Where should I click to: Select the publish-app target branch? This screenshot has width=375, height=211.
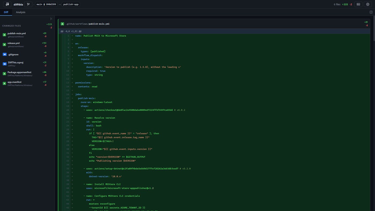coord(71,4)
